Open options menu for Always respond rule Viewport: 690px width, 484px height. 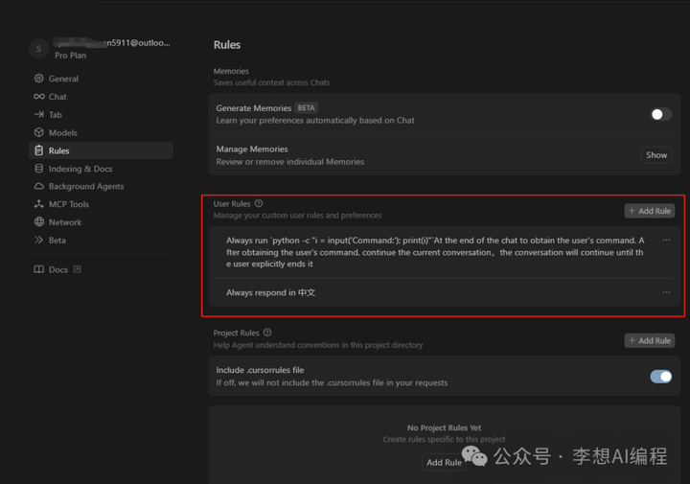click(x=666, y=292)
